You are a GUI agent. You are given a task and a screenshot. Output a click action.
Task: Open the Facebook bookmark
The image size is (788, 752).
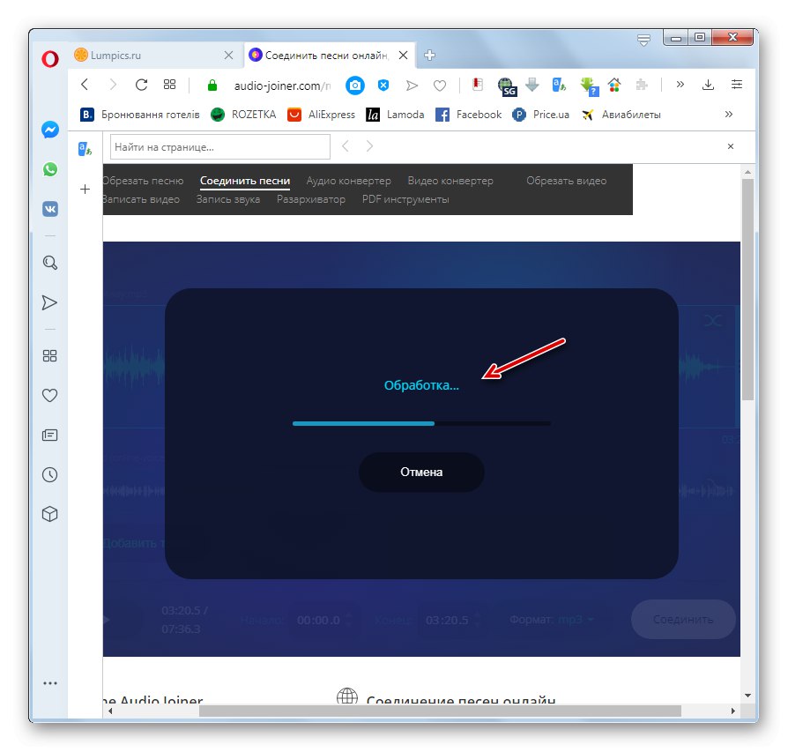tap(468, 115)
